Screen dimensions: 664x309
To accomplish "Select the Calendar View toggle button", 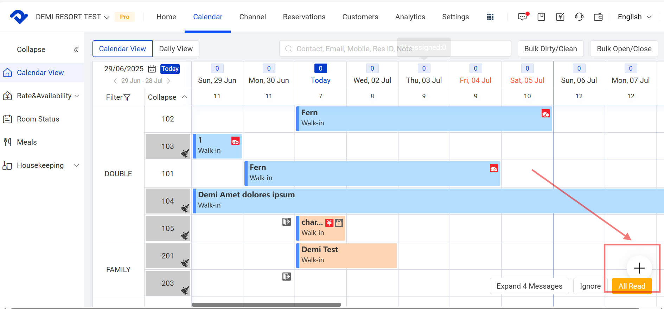I will point(122,49).
